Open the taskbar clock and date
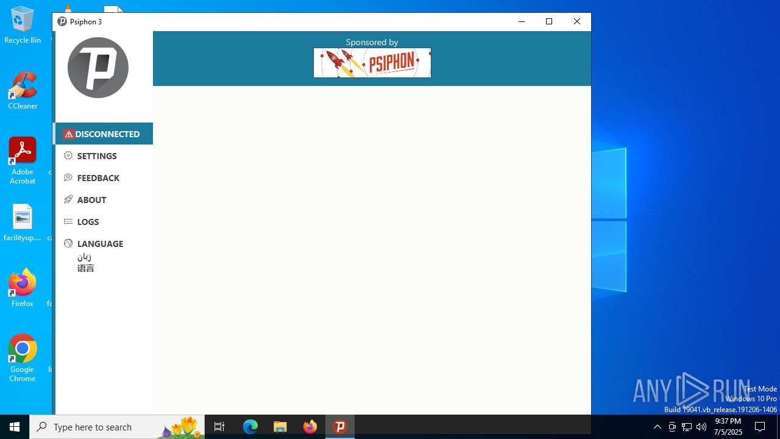This screenshot has width=780, height=439. pyautogui.click(x=728, y=427)
